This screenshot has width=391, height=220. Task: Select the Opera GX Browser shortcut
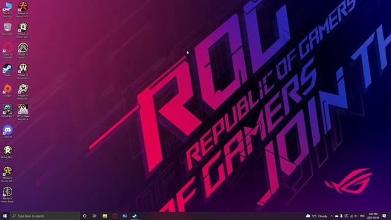(x=7, y=50)
